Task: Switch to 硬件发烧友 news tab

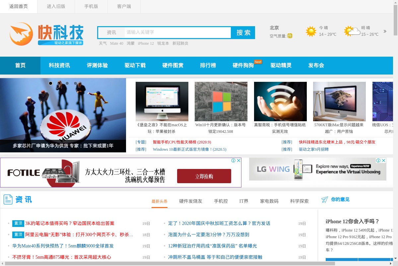Action: point(191,201)
